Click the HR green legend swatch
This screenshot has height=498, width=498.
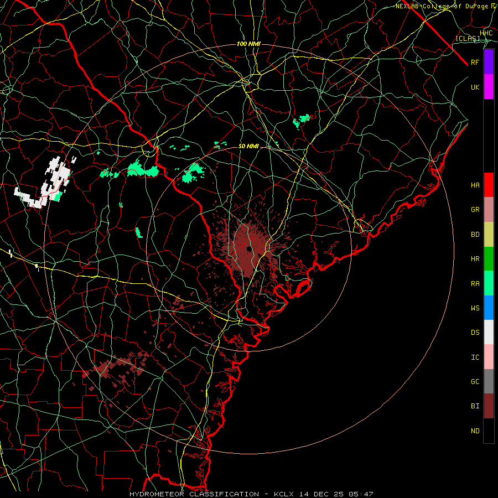(x=489, y=259)
